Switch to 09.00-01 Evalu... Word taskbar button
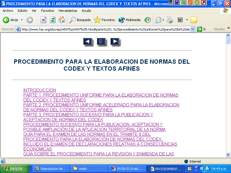Image resolution: width=231 pixels, height=173 pixels. click(128, 169)
